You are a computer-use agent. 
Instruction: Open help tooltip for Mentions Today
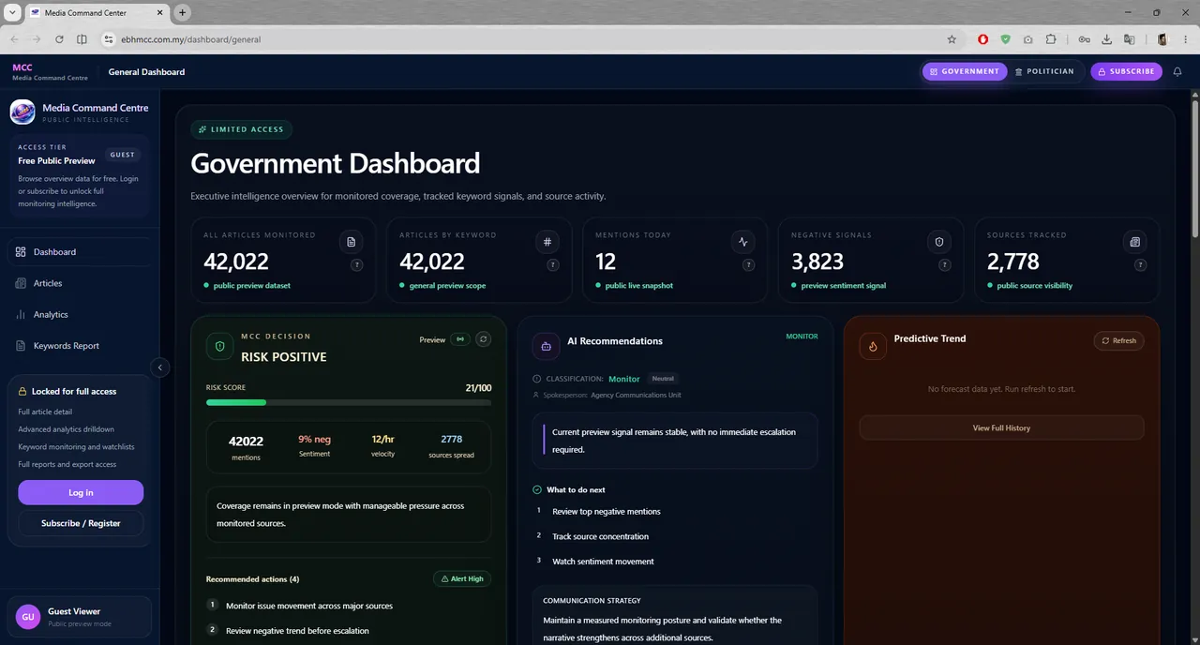click(748, 265)
